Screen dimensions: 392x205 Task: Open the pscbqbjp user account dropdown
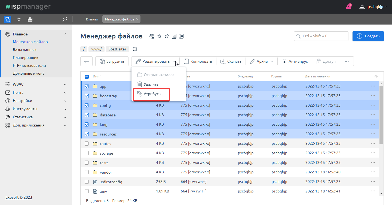(x=373, y=7)
